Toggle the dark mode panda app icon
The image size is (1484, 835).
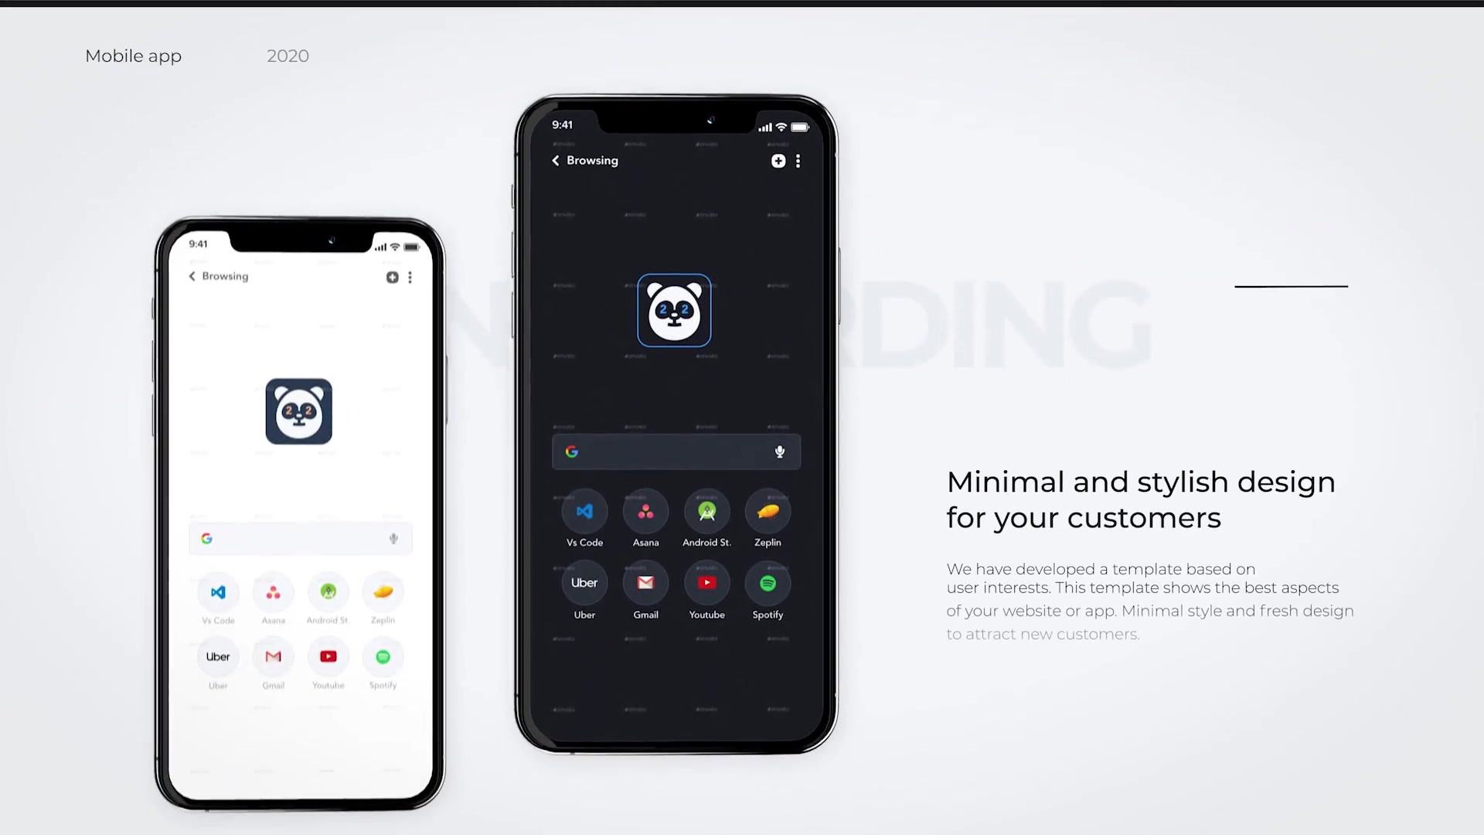click(675, 309)
